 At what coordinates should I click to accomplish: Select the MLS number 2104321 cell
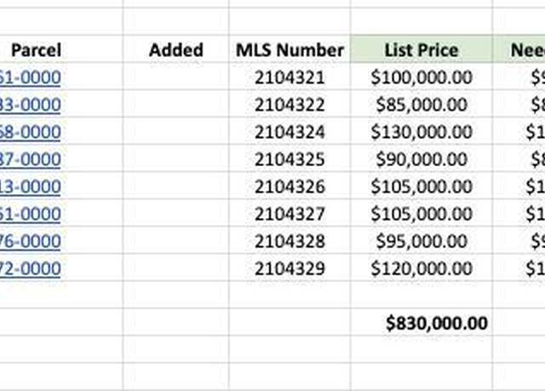tap(290, 78)
